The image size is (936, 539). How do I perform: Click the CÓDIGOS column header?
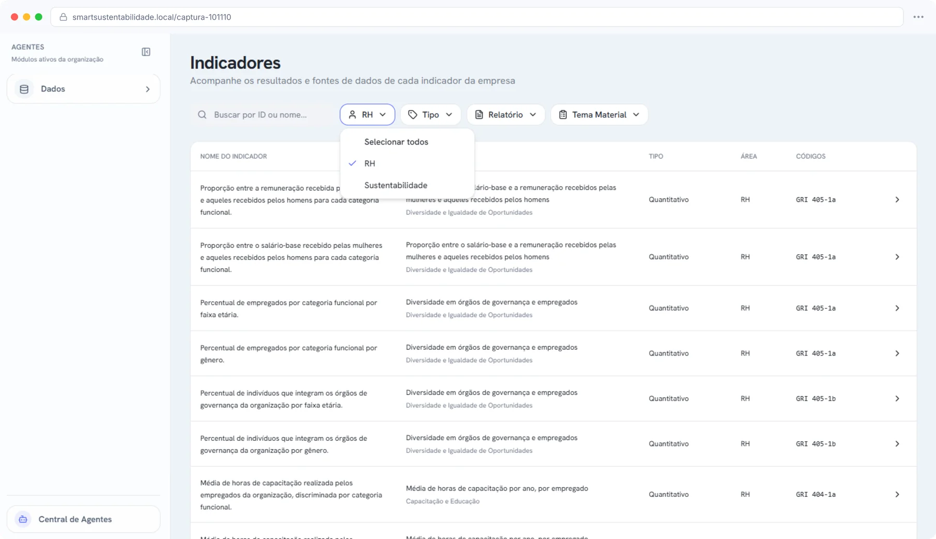(x=811, y=156)
